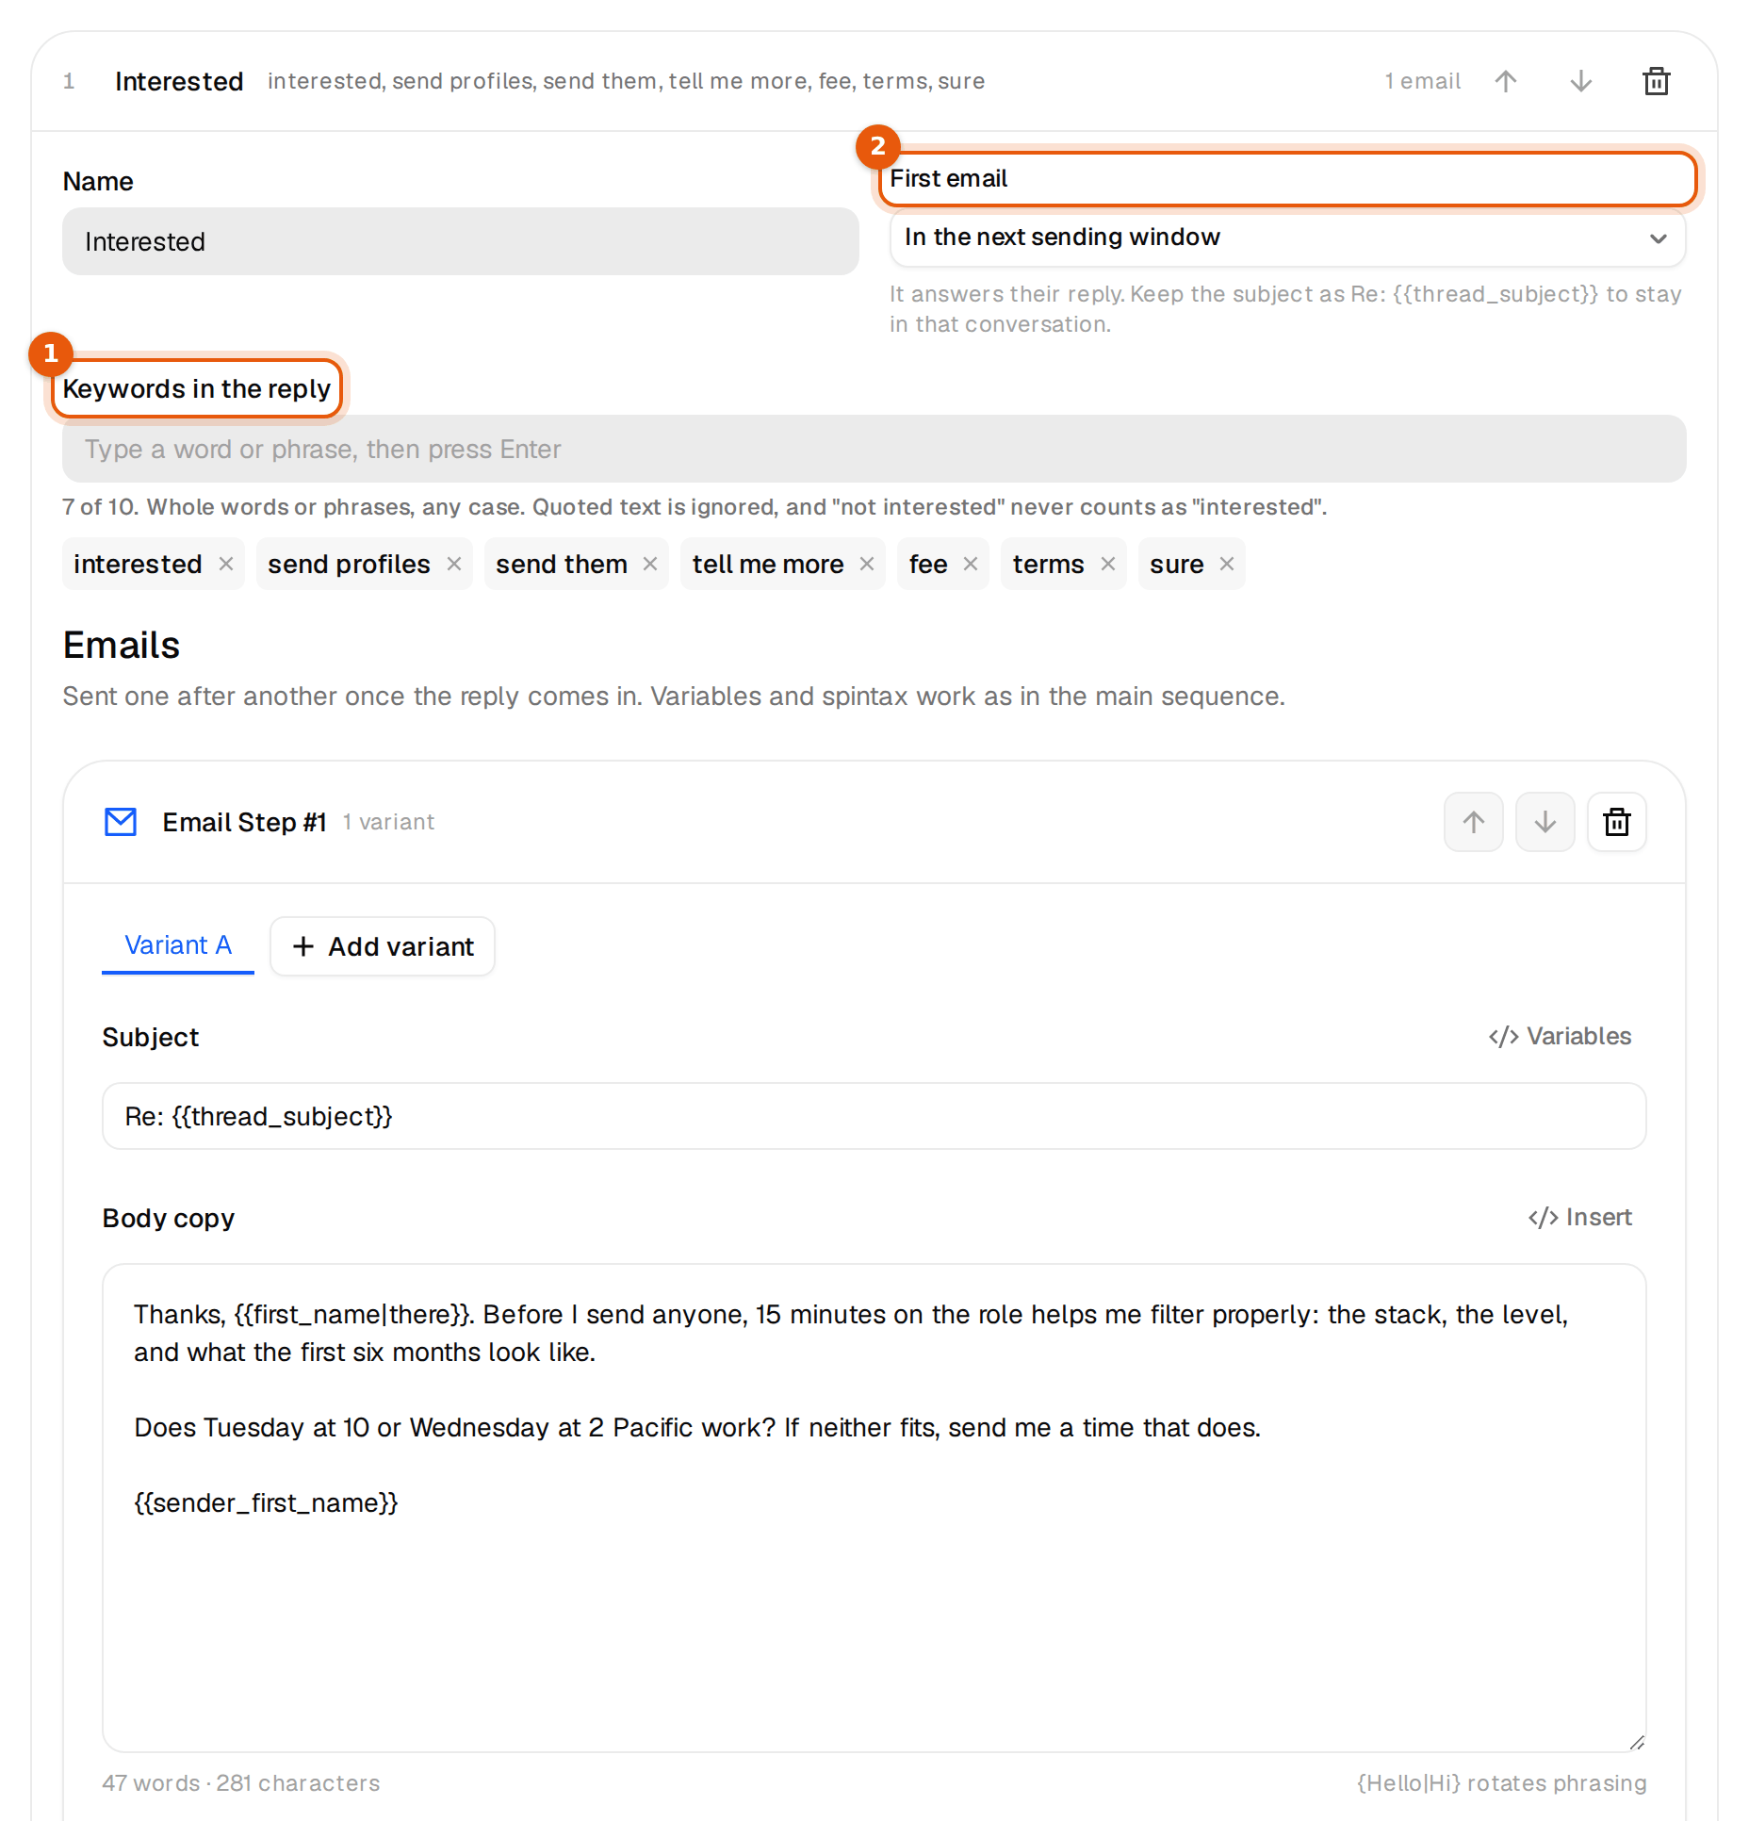
Task: Click the 'Interested' rule title in header
Action: click(179, 82)
